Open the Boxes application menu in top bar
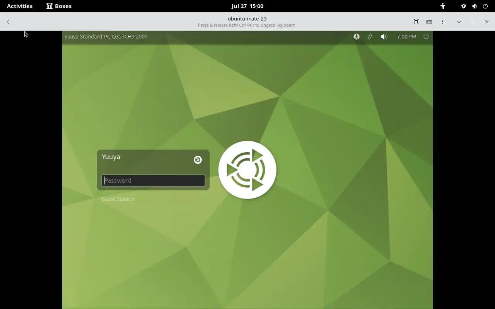The width and height of the screenshot is (495, 309). click(59, 6)
